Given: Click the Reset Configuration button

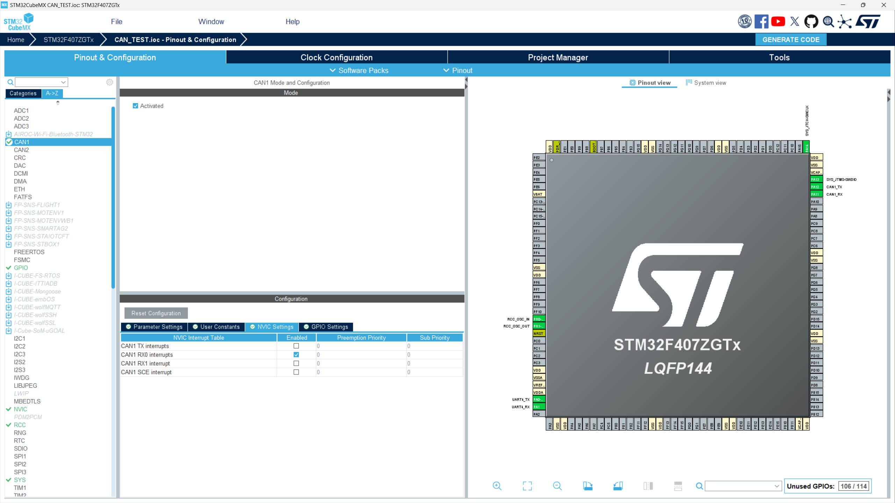Looking at the screenshot, I should [x=156, y=313].
